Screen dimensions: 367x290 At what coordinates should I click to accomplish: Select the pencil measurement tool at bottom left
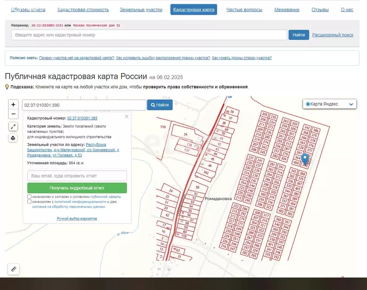coord(14,269)
